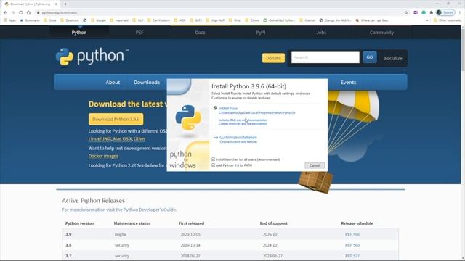Open the Chrome three-dot menu
This screenshot has width=465, height=261.
460,13
